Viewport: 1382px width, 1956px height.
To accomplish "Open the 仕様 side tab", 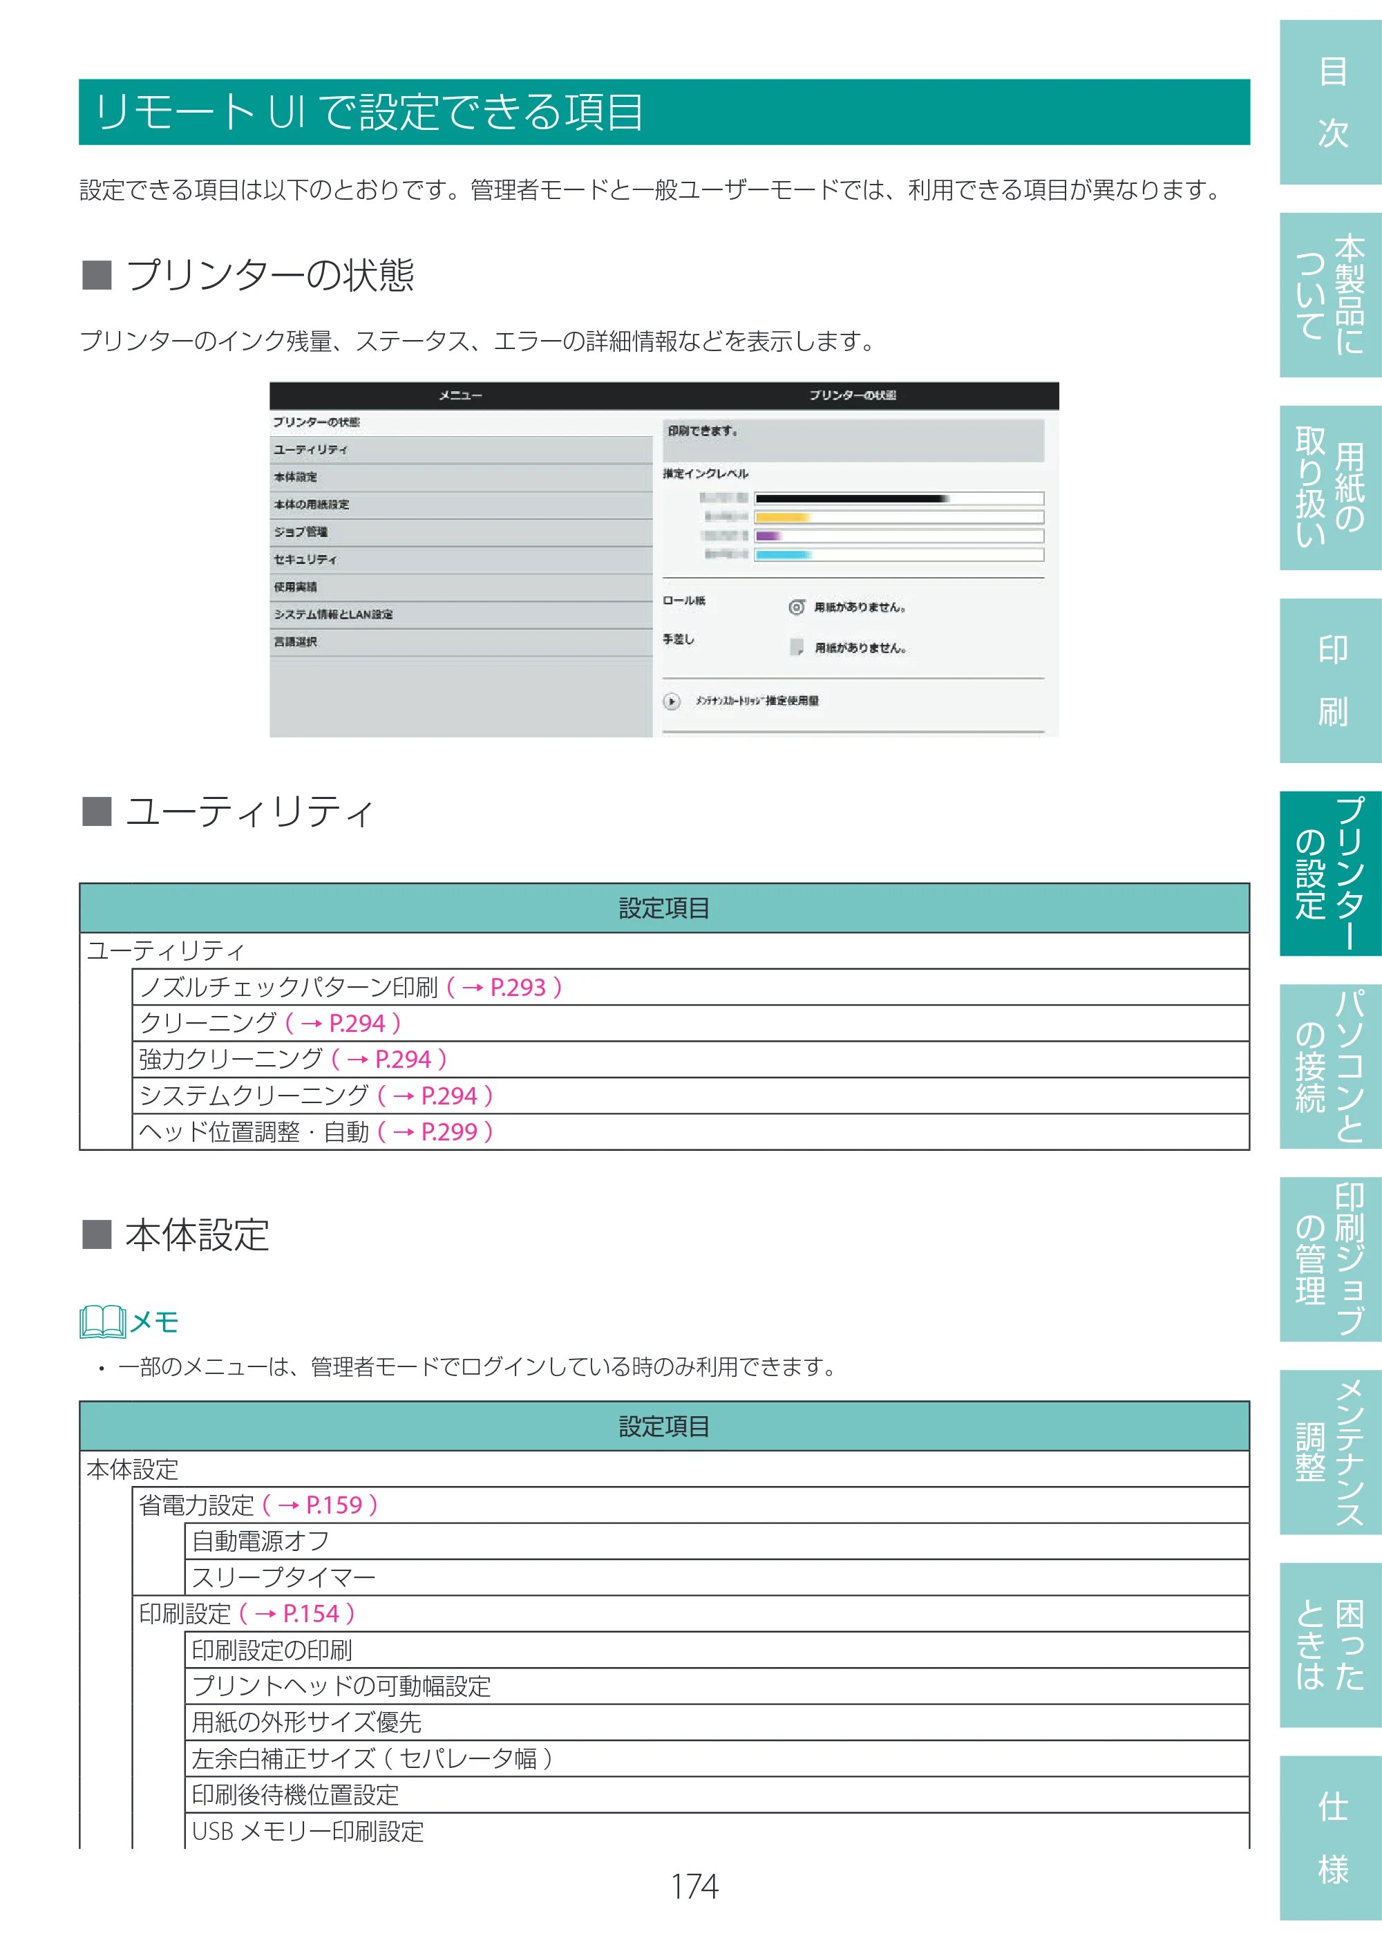I will click(x=1330, y=1839).
